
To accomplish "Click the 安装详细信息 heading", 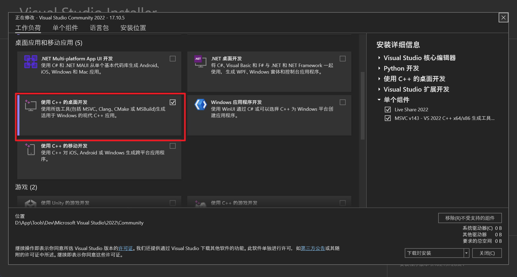I will pyautogui.click(x=398, y=45).
